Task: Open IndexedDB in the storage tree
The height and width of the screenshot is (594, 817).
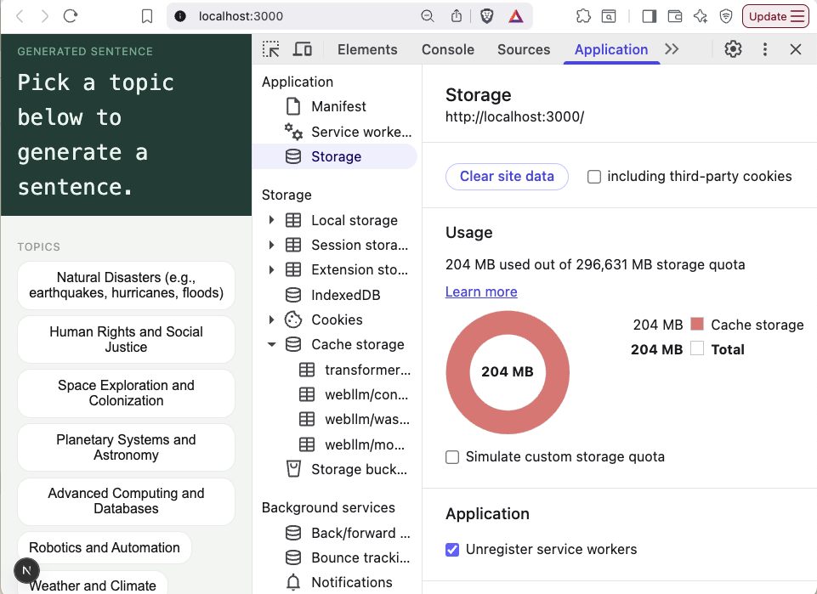Action: coord(345,295)
